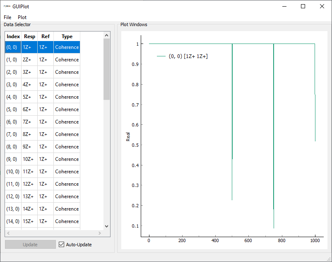Select row with response 5Z+

click(x=29, y=97)
